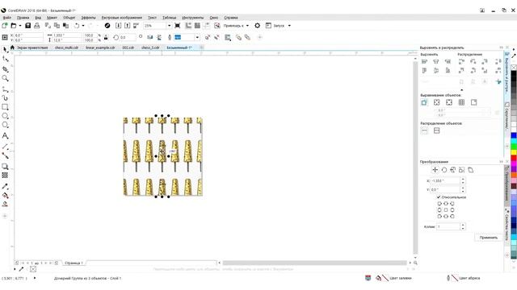The width and height of the screenshot is (517, 290).
Task: Switch to chess_multi.cdr document tab
Action: 66,48
